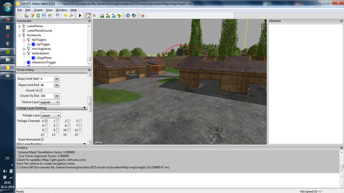
Task: Click the red export document icon
Action: (142, 15)
